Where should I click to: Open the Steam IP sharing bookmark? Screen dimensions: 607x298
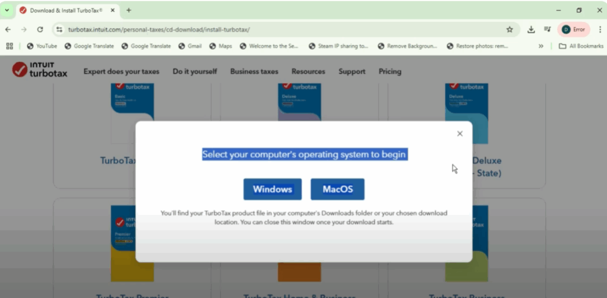coord(338,46)
